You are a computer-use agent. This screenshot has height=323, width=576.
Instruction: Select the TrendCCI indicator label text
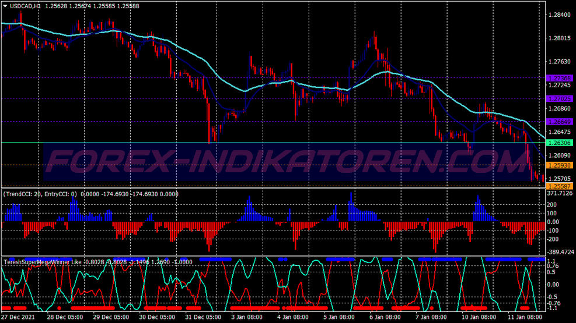click(90, 194)
